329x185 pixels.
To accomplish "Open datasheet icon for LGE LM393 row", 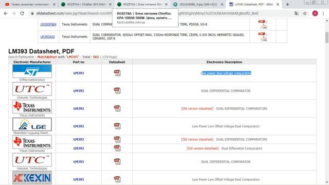I will (x=117, y=126).
